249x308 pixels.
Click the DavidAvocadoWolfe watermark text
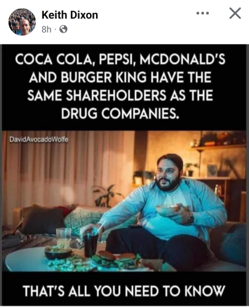[39, 140]
